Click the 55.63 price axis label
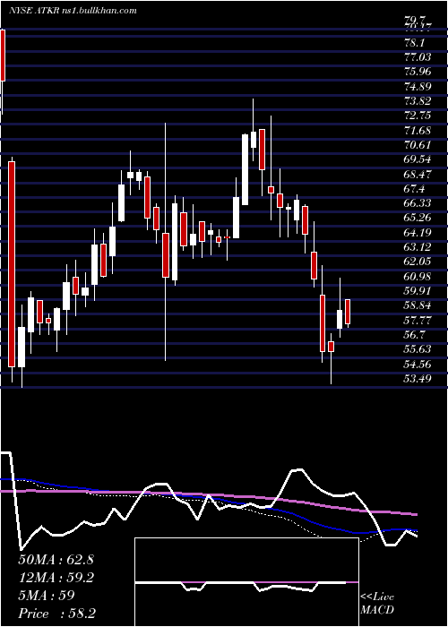 pos(418,349)
